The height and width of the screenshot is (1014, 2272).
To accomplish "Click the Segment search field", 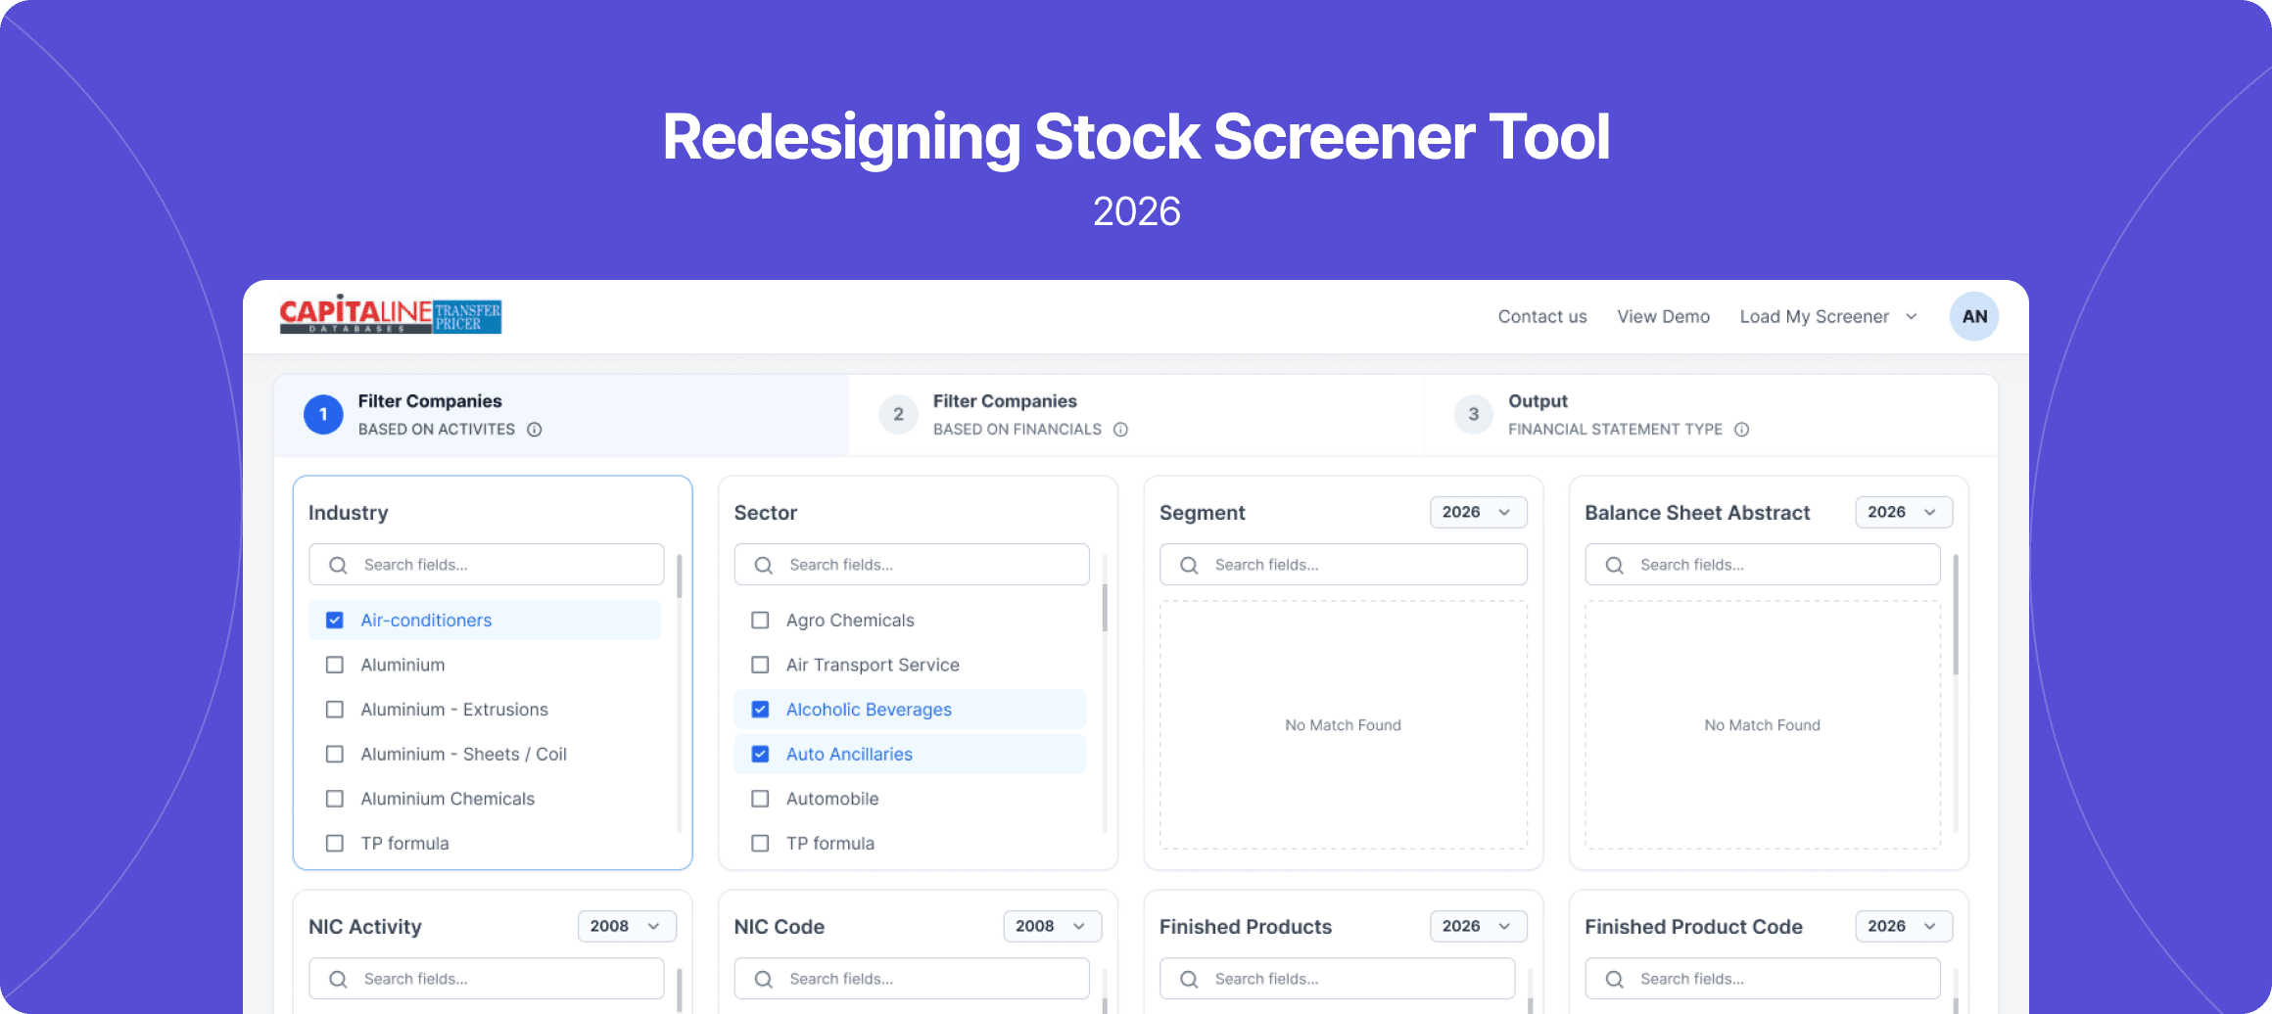I will click(1344, 565).
